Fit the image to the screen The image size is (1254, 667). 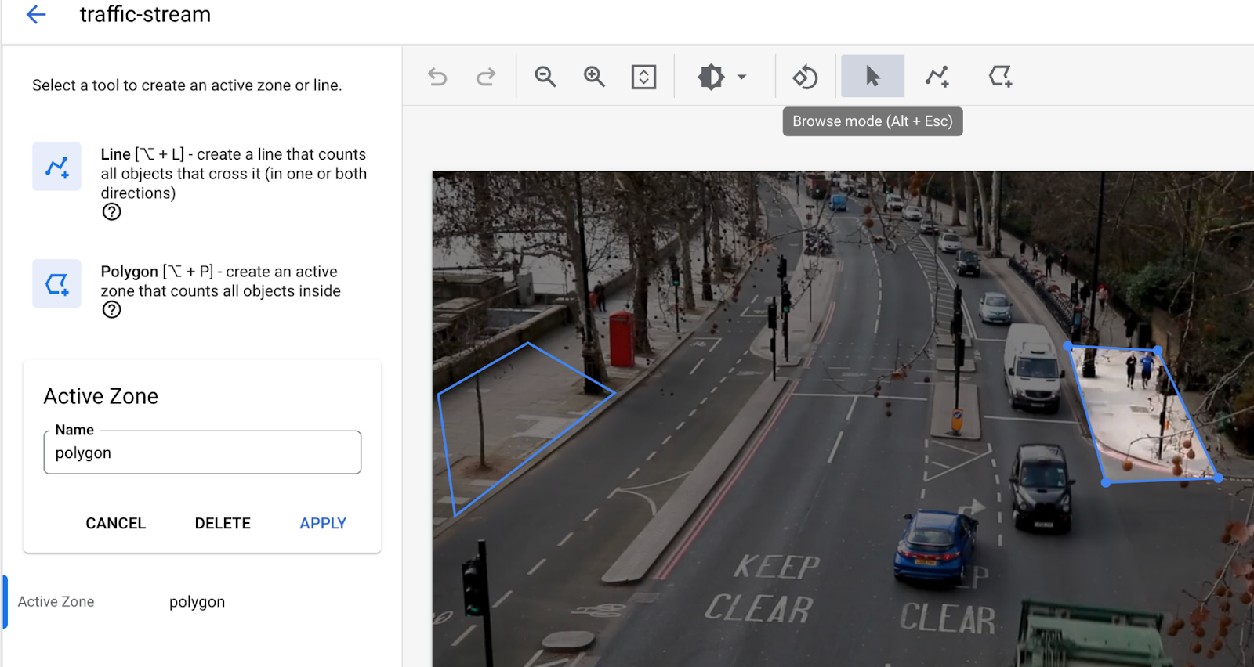click(643, 77)
